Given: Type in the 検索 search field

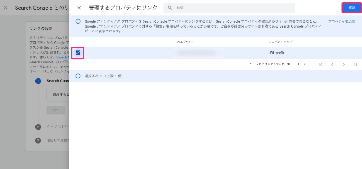Looking at the screenshot, I should pyautogui.click(x=229, y=8).
